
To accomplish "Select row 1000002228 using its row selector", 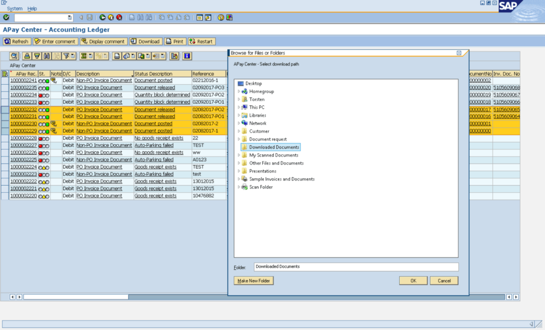I will [x=5, y=138].
